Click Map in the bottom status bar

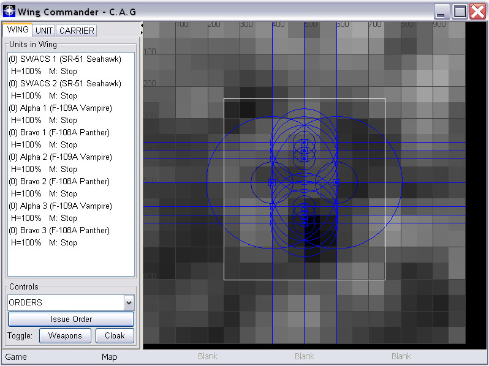tap(109, 357)
